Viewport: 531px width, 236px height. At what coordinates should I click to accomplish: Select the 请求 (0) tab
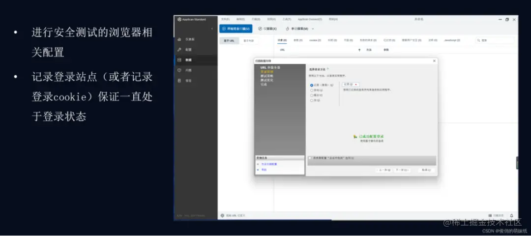282,40
